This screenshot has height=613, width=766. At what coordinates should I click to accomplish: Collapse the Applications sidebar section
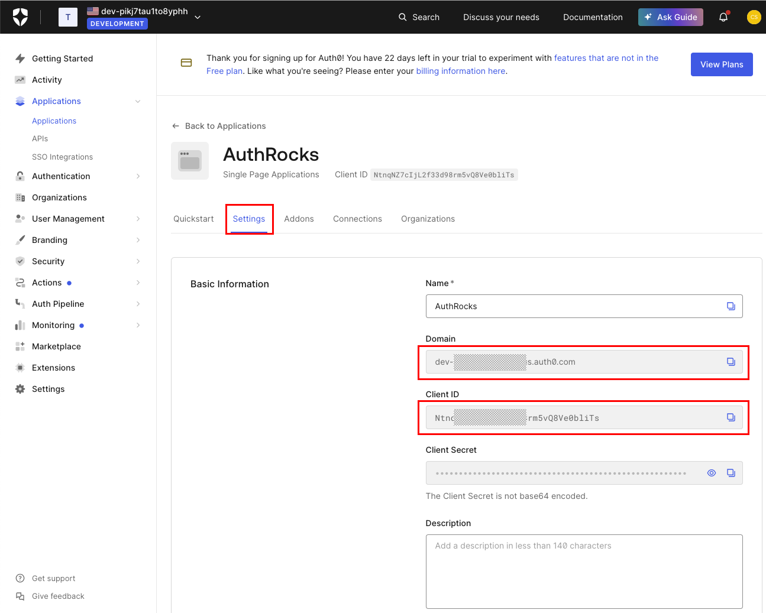138,101
